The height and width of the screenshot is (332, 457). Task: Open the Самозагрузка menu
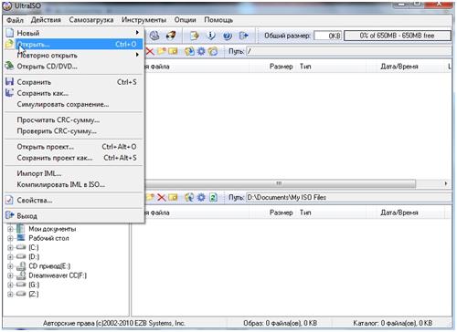coord(91,20)
